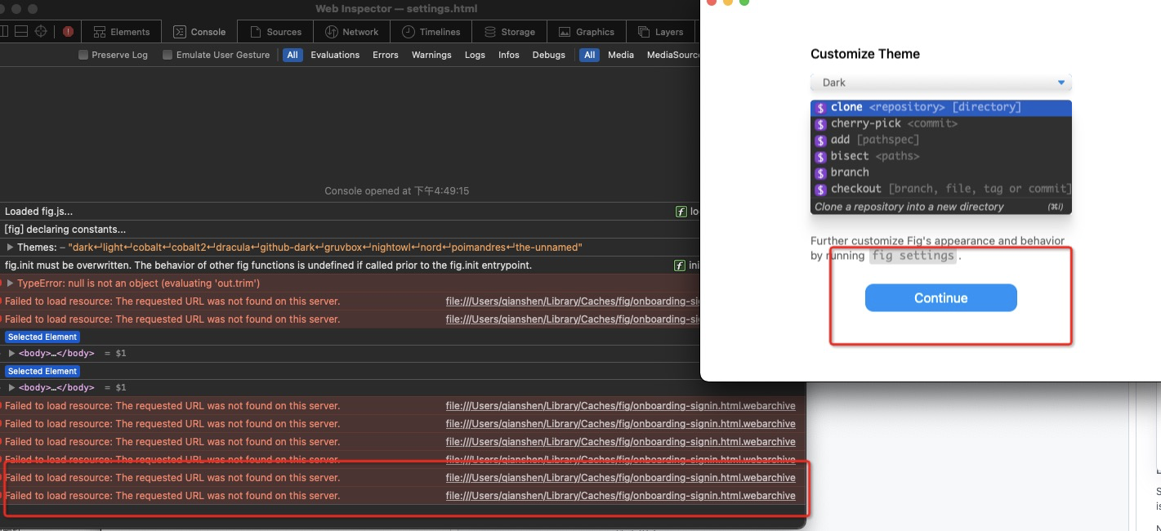This screenshot has width=1161, height=531.
Task: Click the Graphics panel image icon
Action: pos(565,31)
